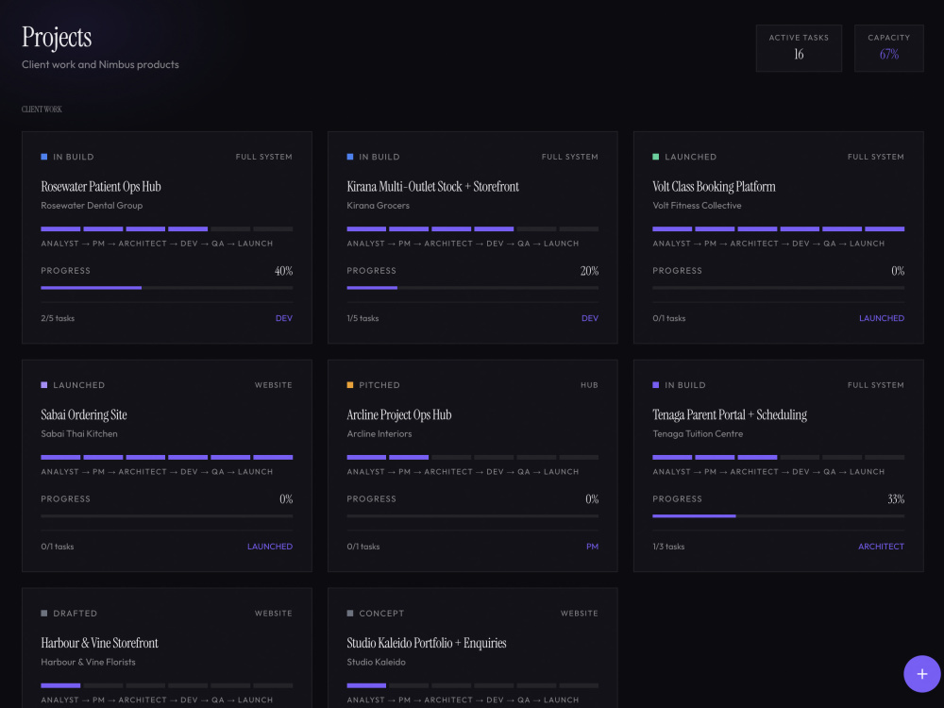The height and width of the screenshot is (708, 944).
Task: Click Rosewater 40% progress bar
Action: pyautogui.click(x=167, y=288)
